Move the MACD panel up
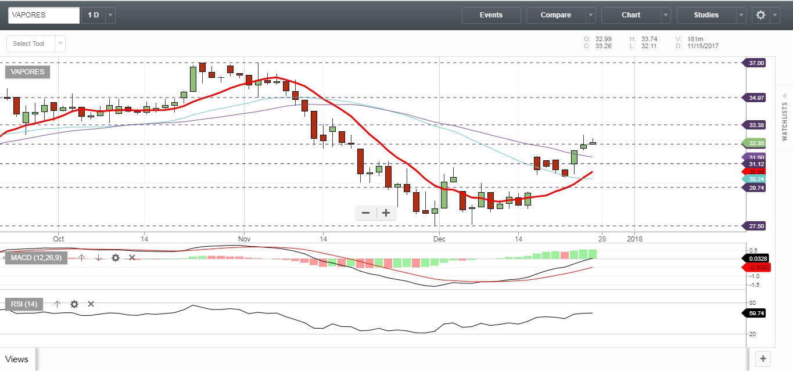This screenshot has height=371, width=793. point(81,257)
